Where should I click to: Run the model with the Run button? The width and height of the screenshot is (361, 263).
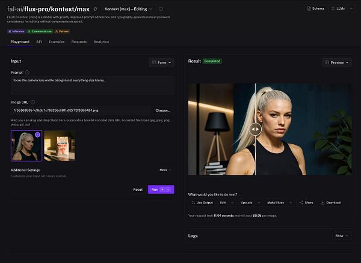point(161,190)
